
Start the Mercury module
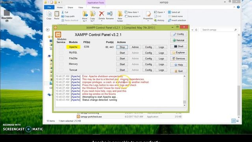pyautogui.click(x=122, y=64)
